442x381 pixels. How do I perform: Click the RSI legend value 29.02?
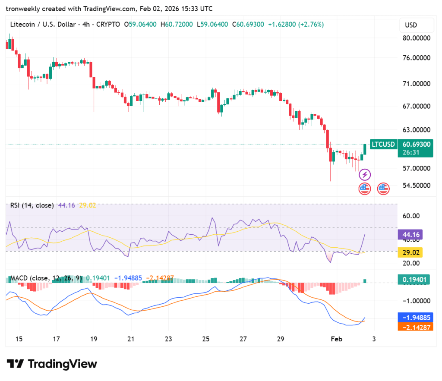(x=88, y=205)
